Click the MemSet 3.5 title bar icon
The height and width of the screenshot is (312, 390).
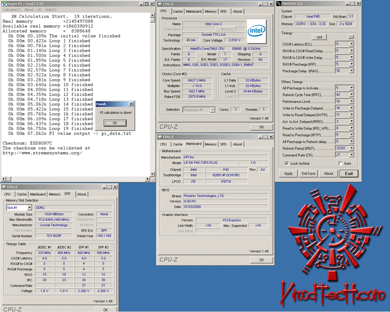coord(279,3)
